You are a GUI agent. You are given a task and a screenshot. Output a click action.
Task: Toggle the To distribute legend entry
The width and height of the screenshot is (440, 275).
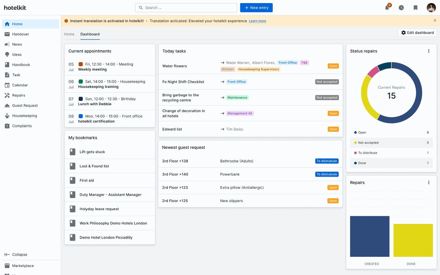pos(367,153)
